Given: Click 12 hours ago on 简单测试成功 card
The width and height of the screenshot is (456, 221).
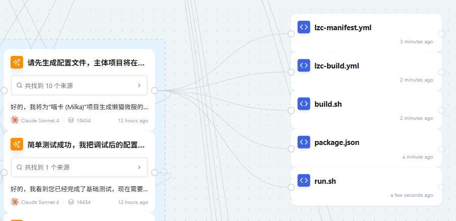Looking at the screenshot, I should click(133, 202).
